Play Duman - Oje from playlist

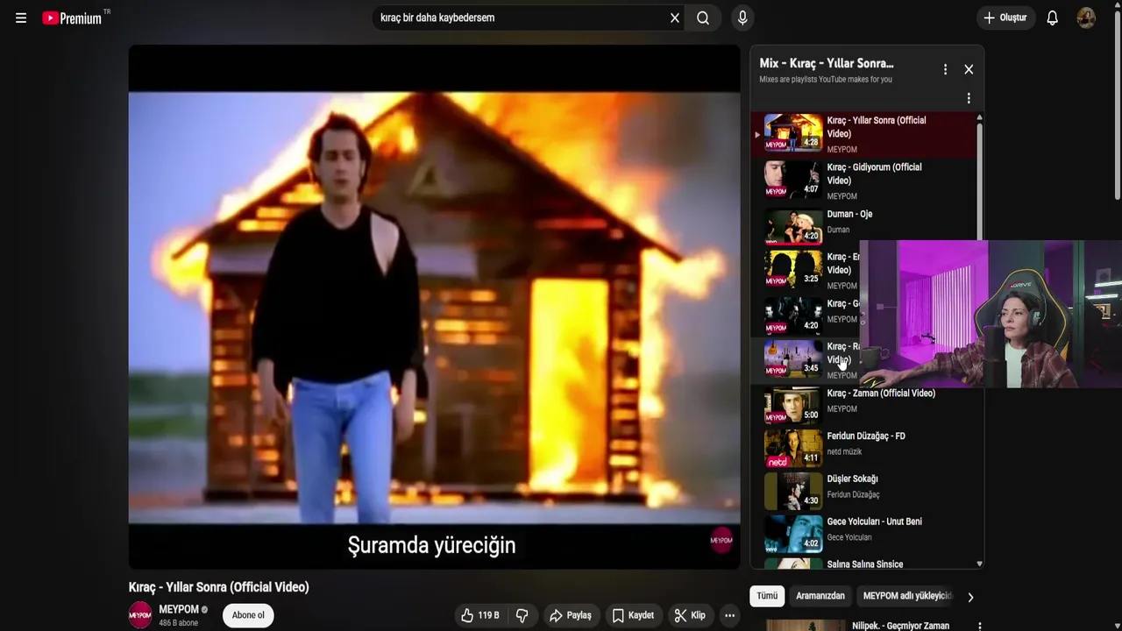click(863, 225)
